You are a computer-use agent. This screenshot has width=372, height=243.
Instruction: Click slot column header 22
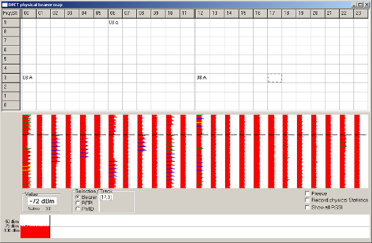(347, 14)
